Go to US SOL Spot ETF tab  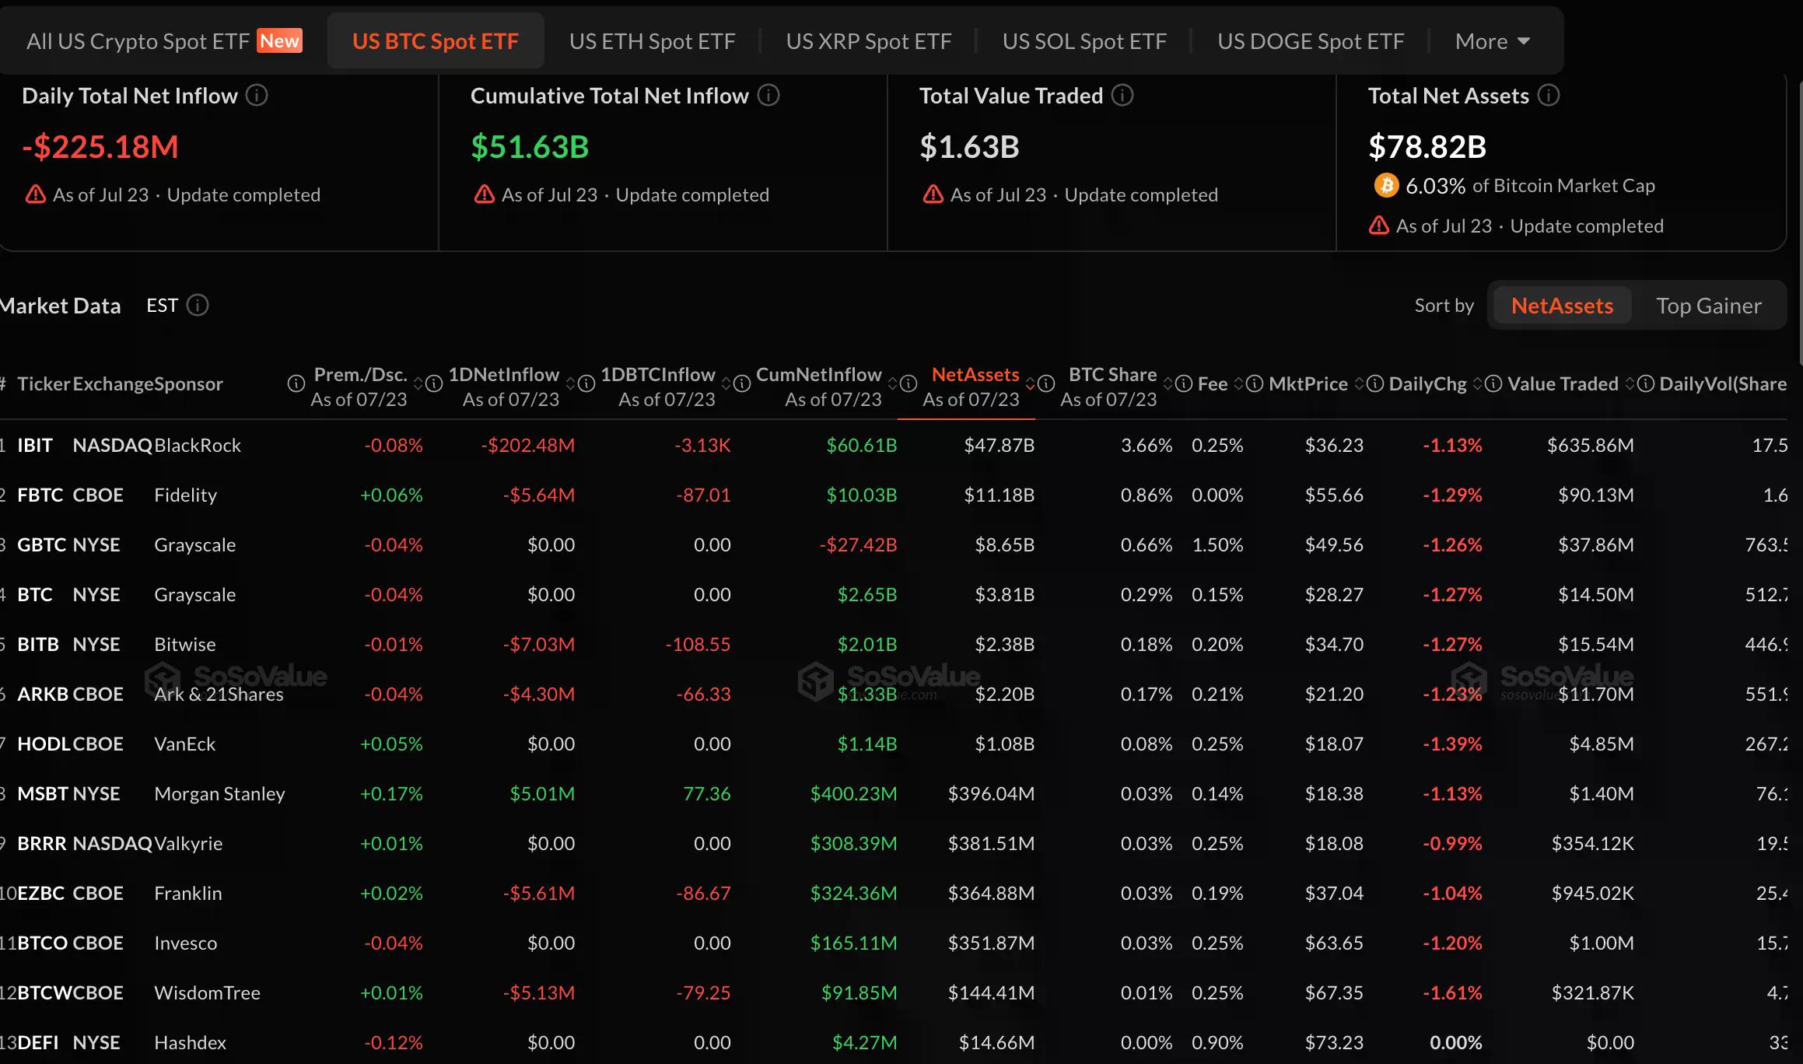(x=1084, y=41)
